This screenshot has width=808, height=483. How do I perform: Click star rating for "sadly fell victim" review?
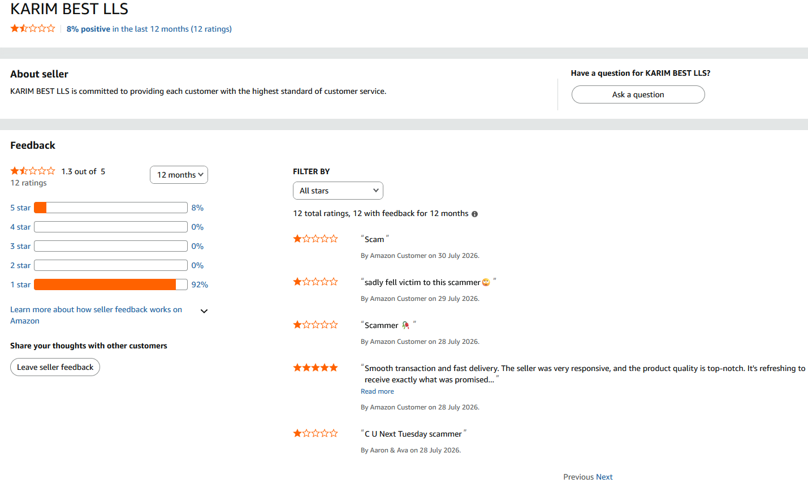(316, 282)
